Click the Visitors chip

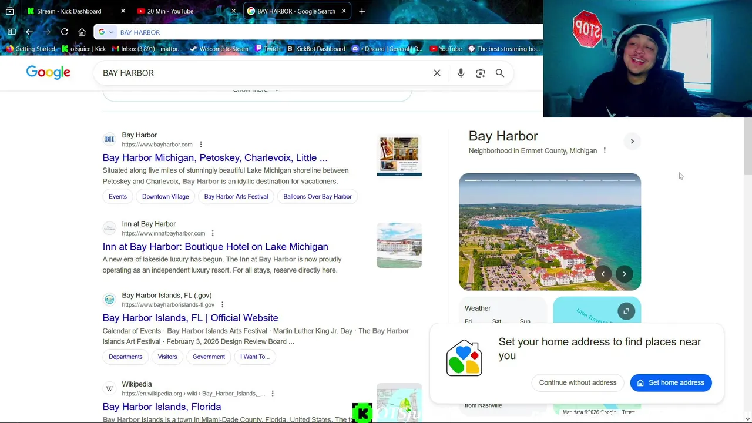[x=167, y=357]
